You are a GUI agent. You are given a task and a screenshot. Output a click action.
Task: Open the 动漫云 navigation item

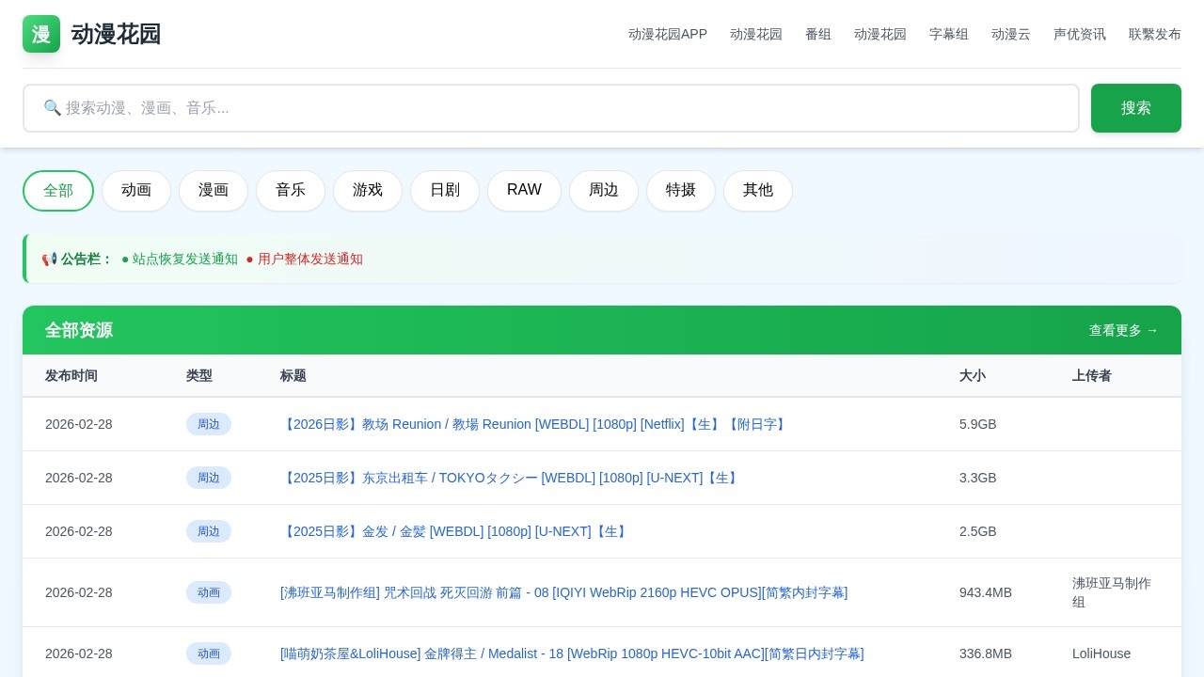[x=1011, y=34]
